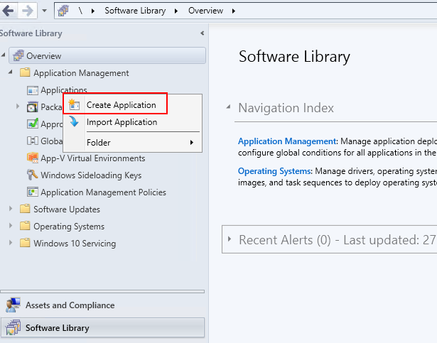Open the Application Management link
This screenshot has height=343, width=437.
tap(287, 141)
